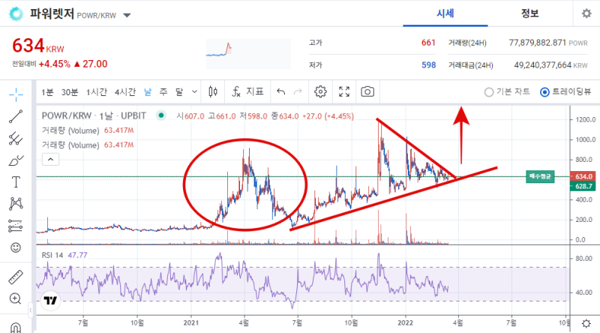Set interval to 주 (weekly)

(x=163, y=92)
